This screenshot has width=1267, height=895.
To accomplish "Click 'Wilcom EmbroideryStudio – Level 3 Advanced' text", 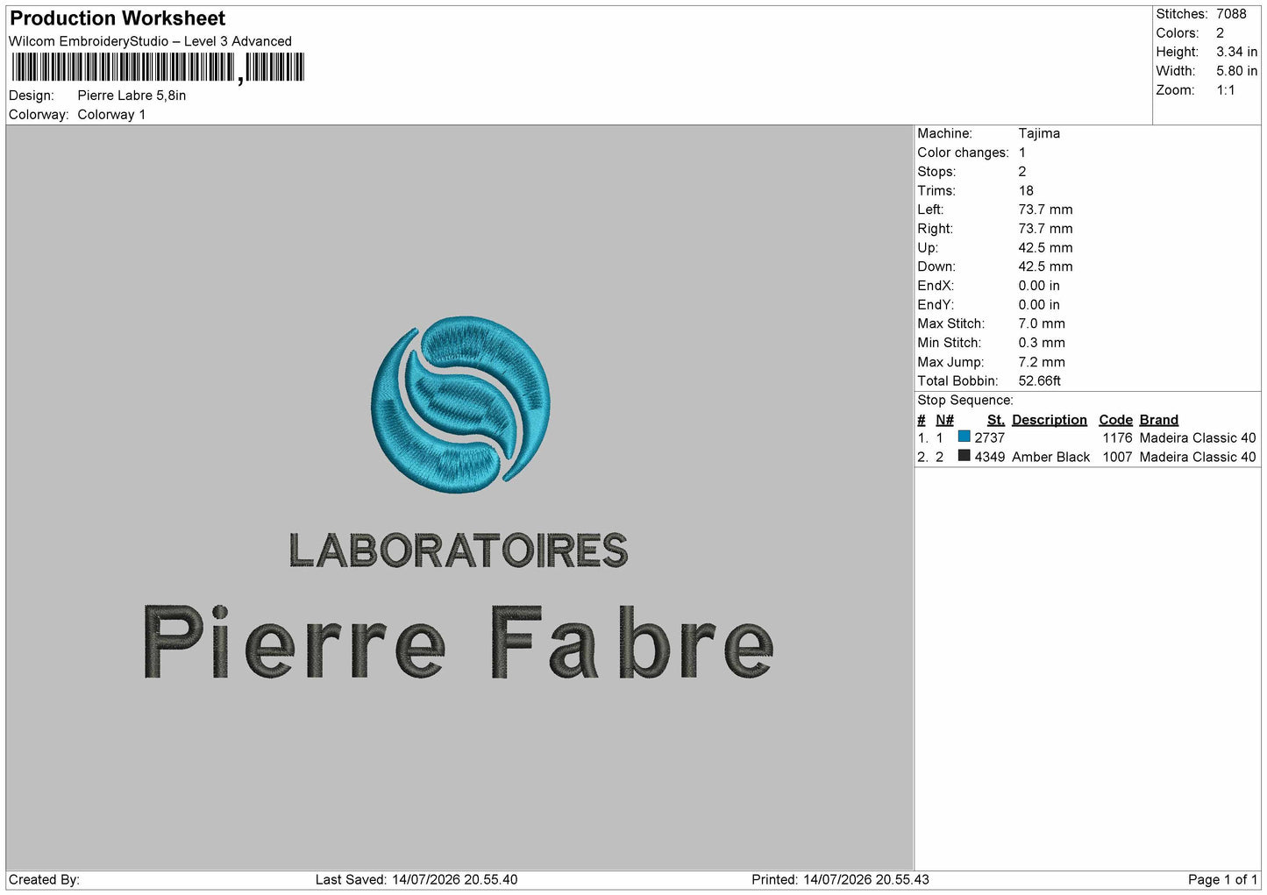I will point(150,41).
